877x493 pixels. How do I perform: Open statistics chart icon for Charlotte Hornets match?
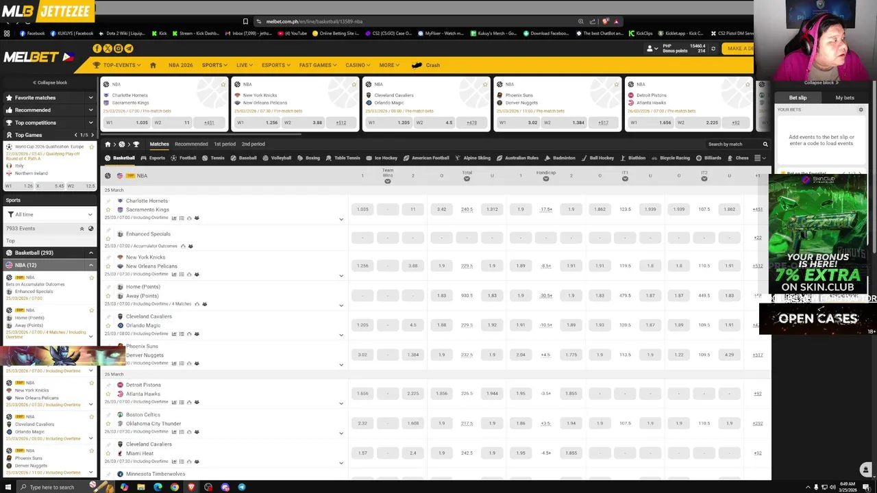[174, 218]
